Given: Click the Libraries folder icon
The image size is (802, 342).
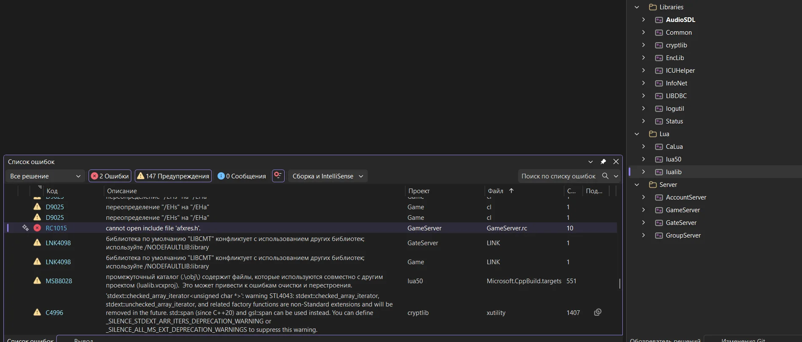Looking at the screenshot, I should 653,7.
